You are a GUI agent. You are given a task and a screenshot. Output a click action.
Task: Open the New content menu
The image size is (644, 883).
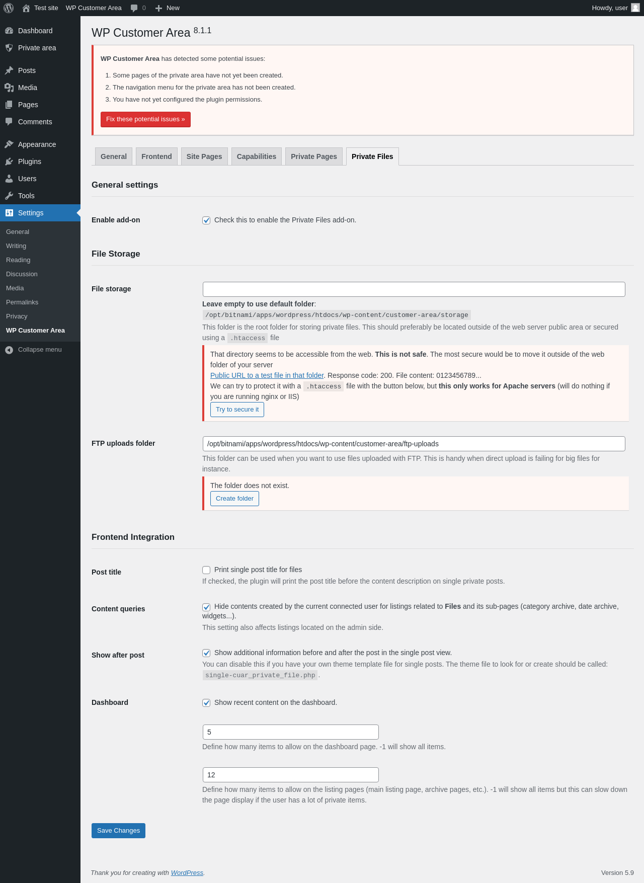click(x=168, y=8)
